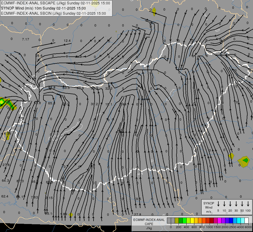Viewport: 253px width, 232px height.
Task: Click the map value 26.4
Action: 39,55
